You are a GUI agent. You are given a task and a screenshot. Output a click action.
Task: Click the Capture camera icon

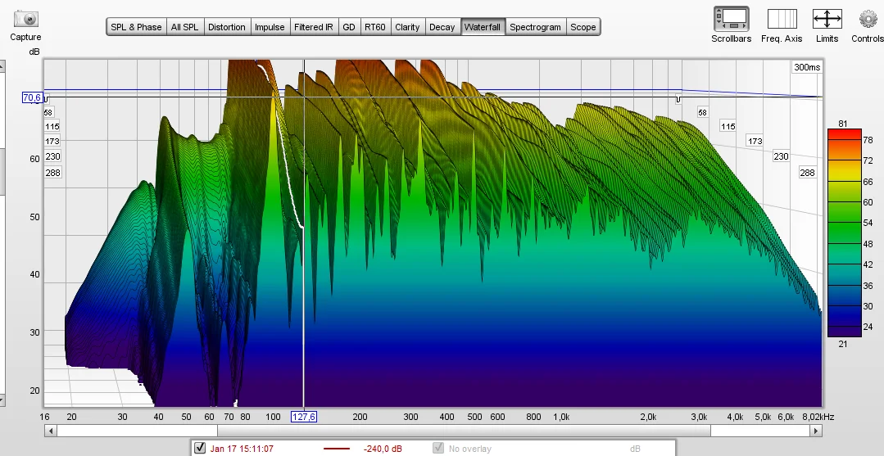(x=25, y=19)
